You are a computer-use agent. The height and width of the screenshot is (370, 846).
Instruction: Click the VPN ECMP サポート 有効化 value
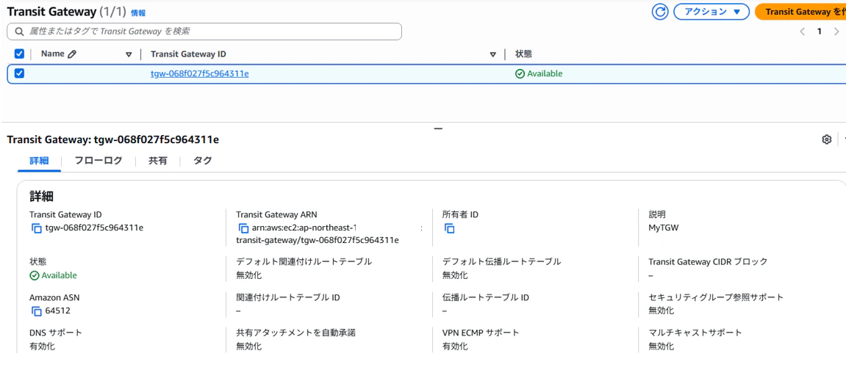click(455, 346)
